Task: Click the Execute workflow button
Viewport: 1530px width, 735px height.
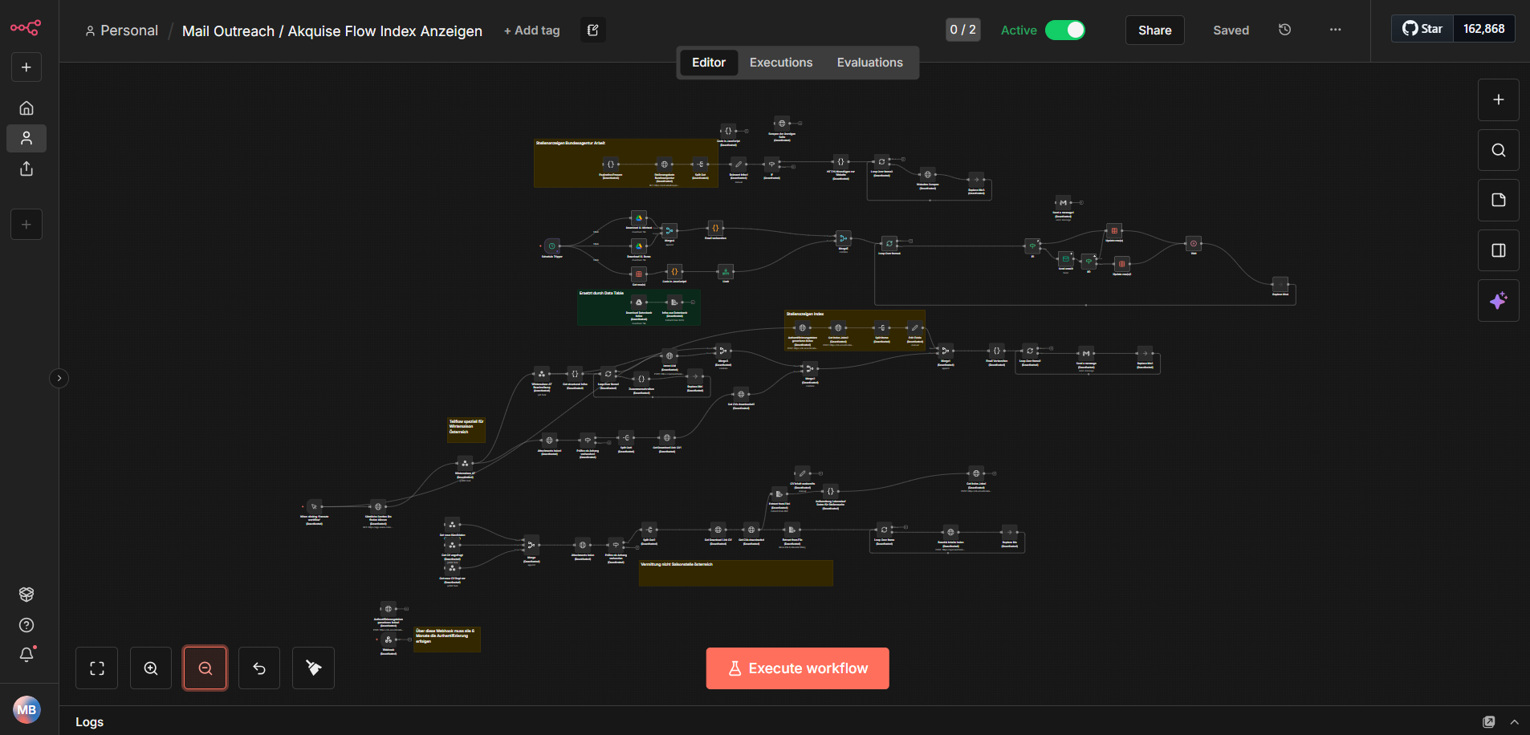Action: point(797,668)
